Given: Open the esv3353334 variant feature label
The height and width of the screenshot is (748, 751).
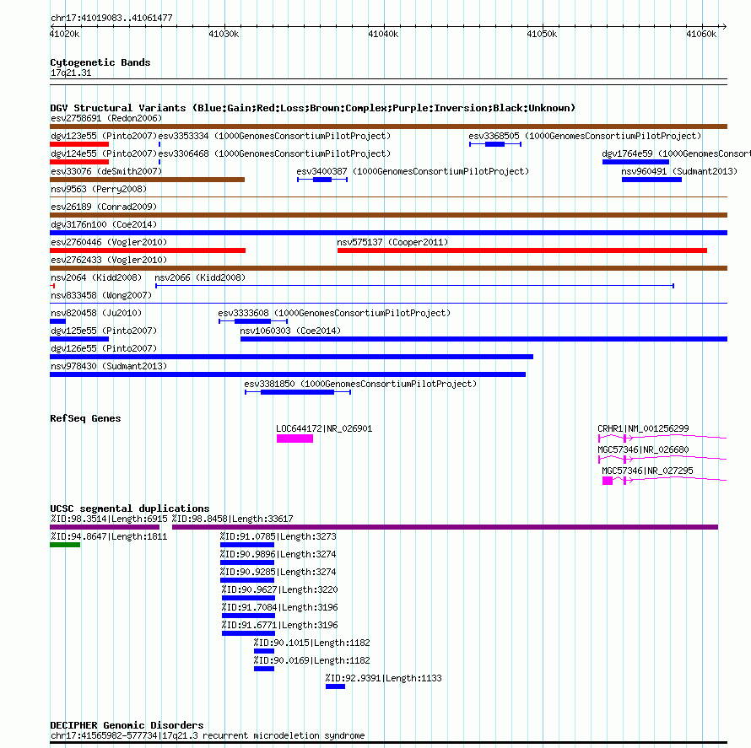Looking at the screenshot, I should (x=274, y=136).
